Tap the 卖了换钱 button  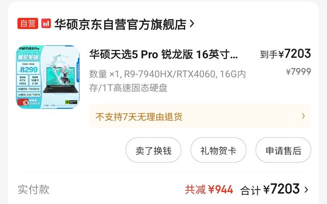(153, 150)
